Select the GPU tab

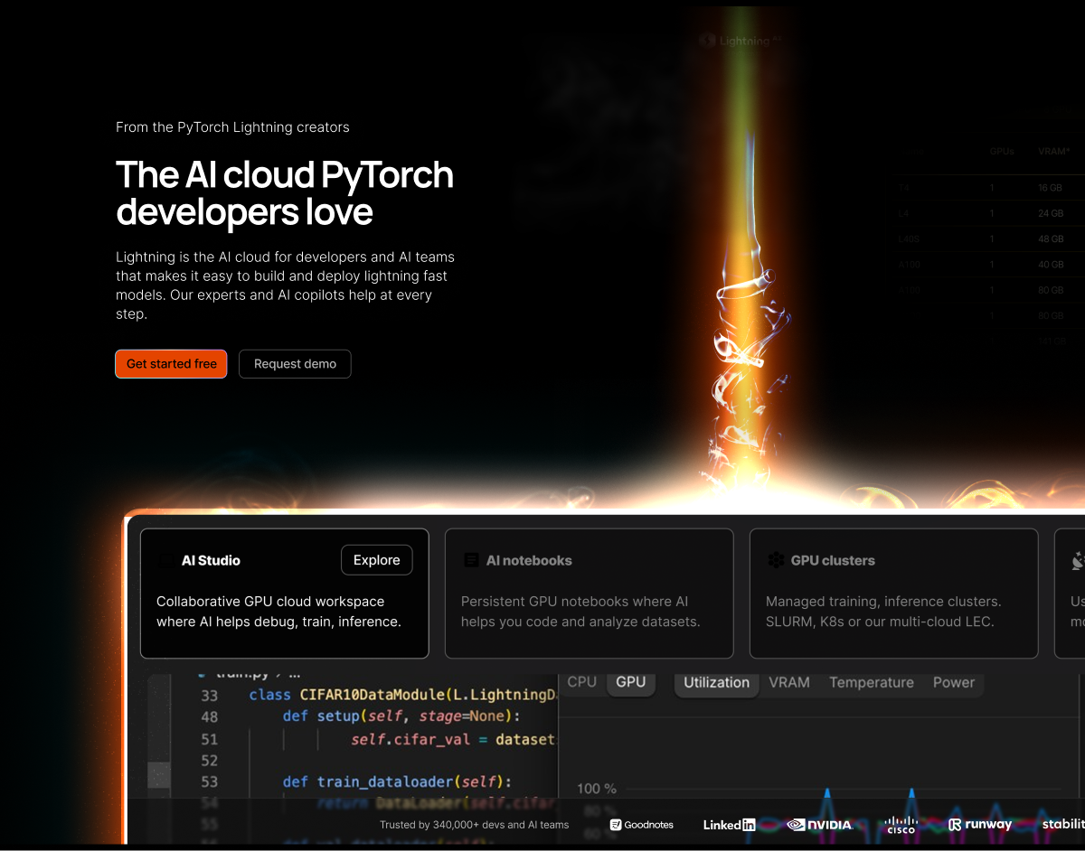click(631, 682)
